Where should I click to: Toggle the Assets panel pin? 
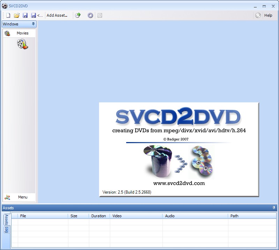click(x=274, y=208)
